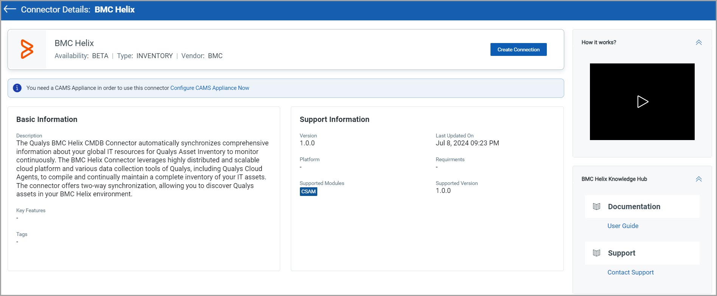This screenshot has height=296, width=717.
Task: Click the connector description paragraph
Action: (142, 168)
